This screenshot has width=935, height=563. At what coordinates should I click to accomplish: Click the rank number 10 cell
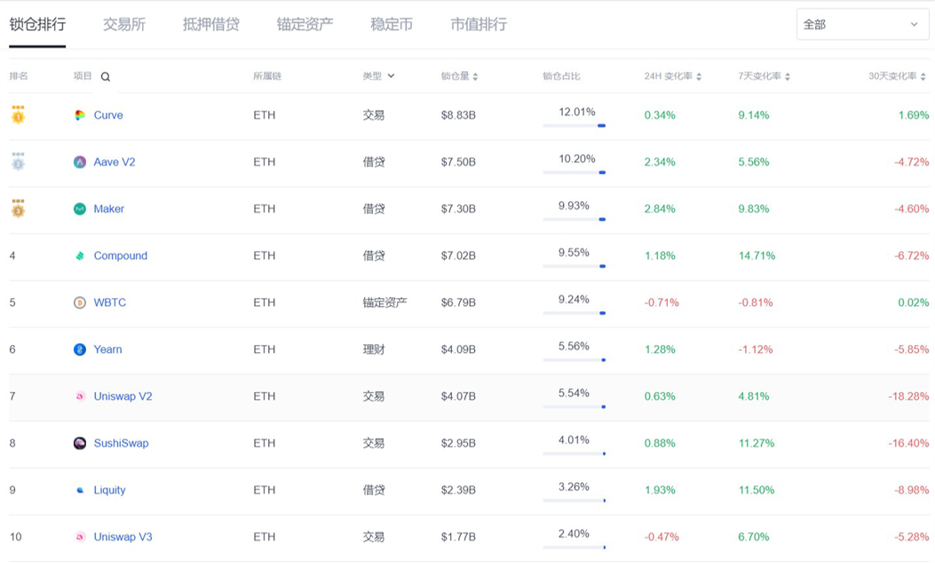[15, 537]
